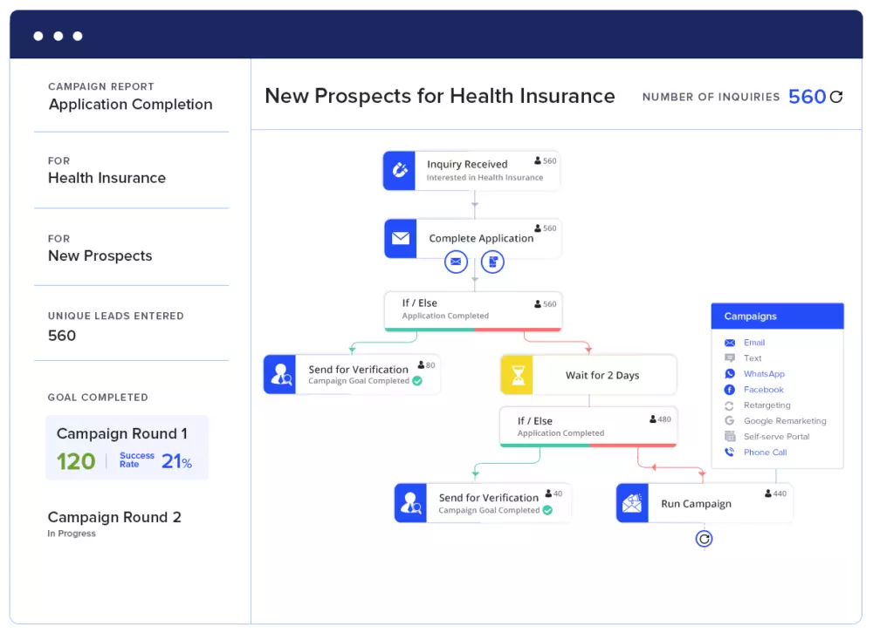Click the circular repeat icon below Run Campaign

pyautogui.click(x=704, y=539)
